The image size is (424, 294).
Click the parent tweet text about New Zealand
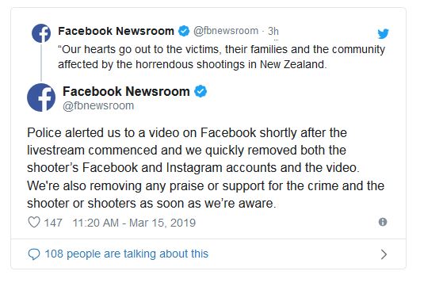point(221,57)
